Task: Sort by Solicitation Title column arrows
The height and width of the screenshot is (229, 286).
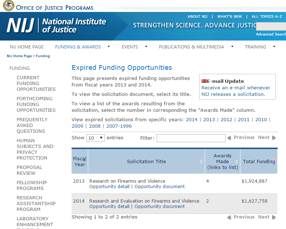Action: point(201,162)
